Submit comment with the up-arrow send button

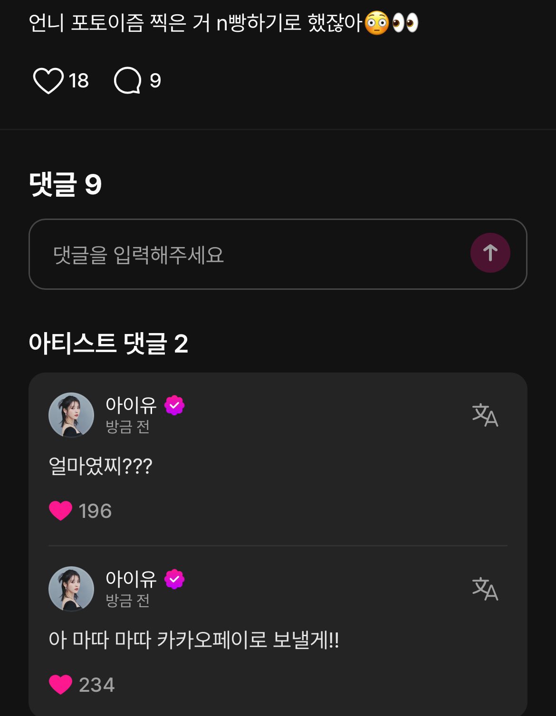(490, 253)
